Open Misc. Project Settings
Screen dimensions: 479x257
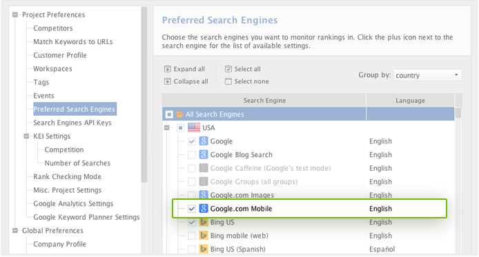coord(67,190)
